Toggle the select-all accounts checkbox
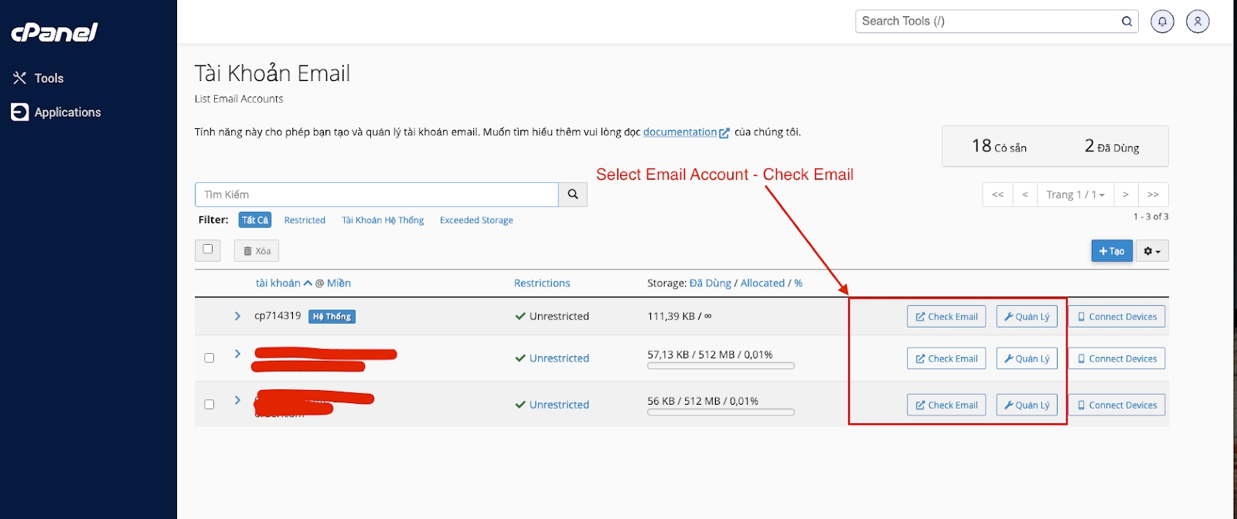This screenshot has height=519, width=1237. point(208,249)
